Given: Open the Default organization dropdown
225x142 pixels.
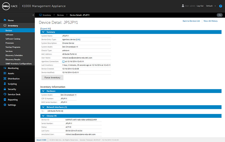Looking at the screenshot, I should (211, 6).
